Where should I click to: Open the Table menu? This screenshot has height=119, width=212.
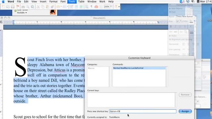point(81,2)
